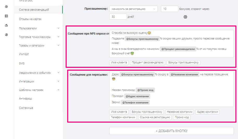Expand the Интеграции section
Image resolution: width=238 pixels, height=139 pixels.
point(39,81)
